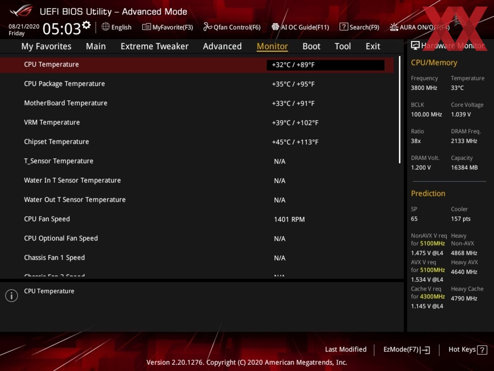
Task: Click the 3800 MHz frequency value
Action: 424,88
